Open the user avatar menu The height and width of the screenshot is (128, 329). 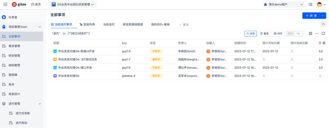(x=321, y=4)
